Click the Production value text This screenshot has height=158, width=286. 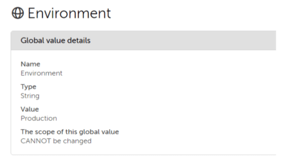tap(39, 118)
